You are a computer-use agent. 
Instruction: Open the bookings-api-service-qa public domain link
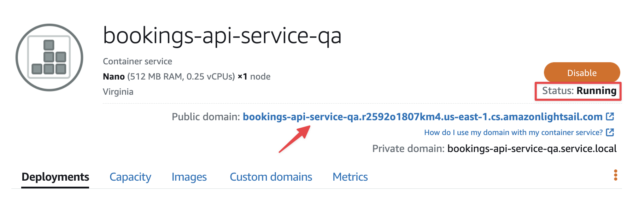[x=422, y=117]
